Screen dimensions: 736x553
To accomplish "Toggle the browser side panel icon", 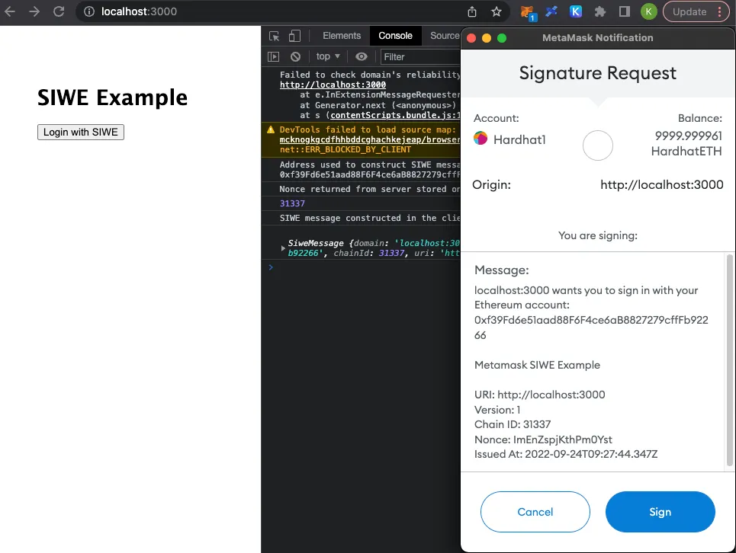I will click(x=625, y=11).
